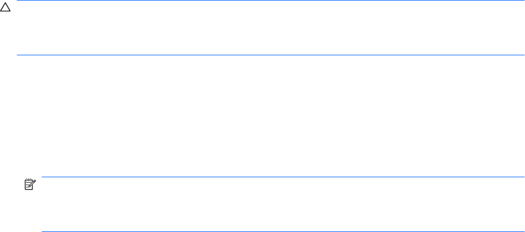Click the blue line below the caution block

[x=271, y=55]
